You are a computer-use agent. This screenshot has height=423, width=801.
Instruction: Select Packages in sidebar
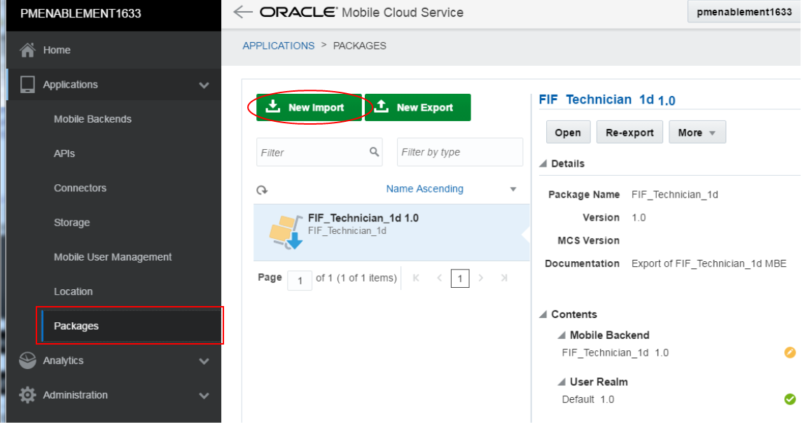coord(76,326)
